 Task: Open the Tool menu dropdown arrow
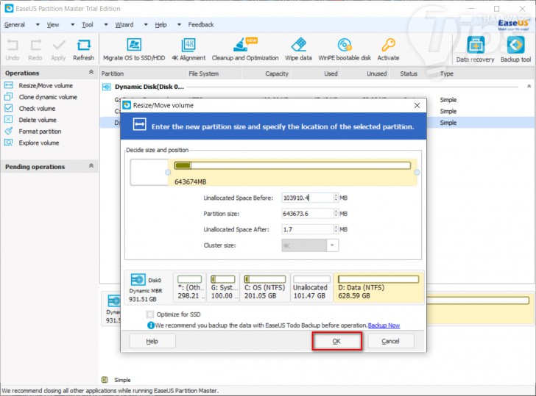[106, 24]
